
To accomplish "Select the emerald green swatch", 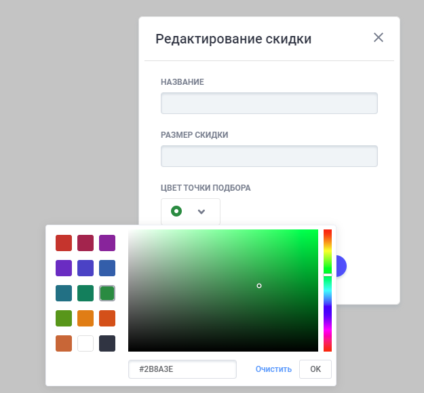I will [x=85, y=293].
